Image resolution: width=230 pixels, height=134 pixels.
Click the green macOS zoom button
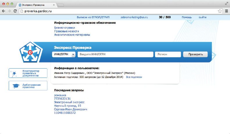(x=12, y=4)
